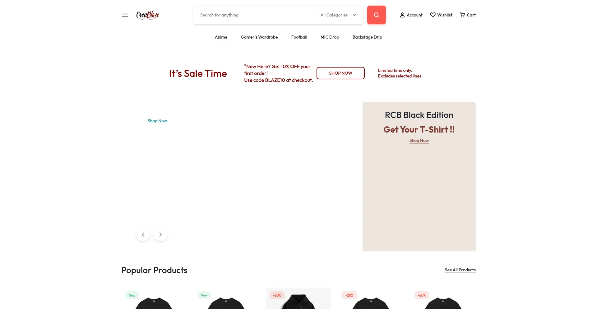This screenshot has height=309, width=597.
Task: Click the teal Shop Now carousel link
Action: [157, 121]
